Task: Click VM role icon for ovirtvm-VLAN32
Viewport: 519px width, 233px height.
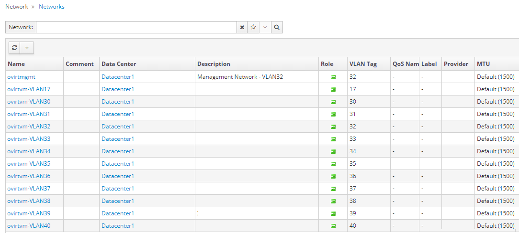Action: click(333, 127)
